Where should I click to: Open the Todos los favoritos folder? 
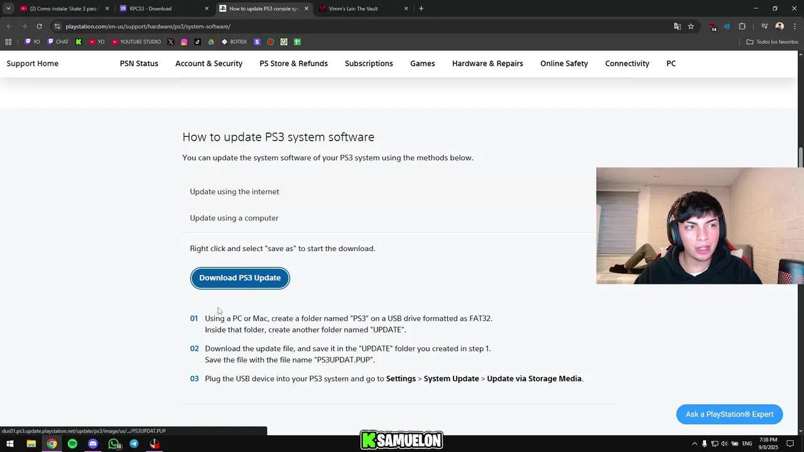click(772, 42)
